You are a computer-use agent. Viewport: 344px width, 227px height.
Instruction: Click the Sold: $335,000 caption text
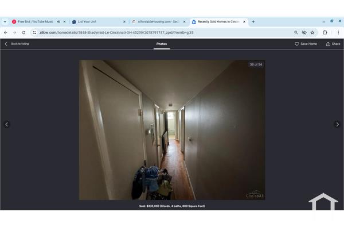pos(172,206)
